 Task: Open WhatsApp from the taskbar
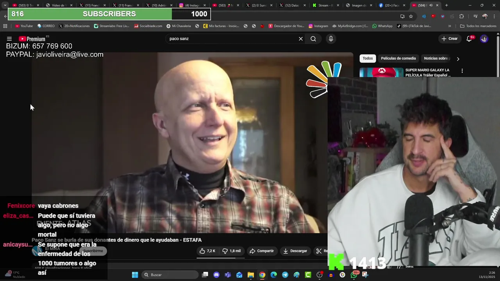tap(354, 275)
